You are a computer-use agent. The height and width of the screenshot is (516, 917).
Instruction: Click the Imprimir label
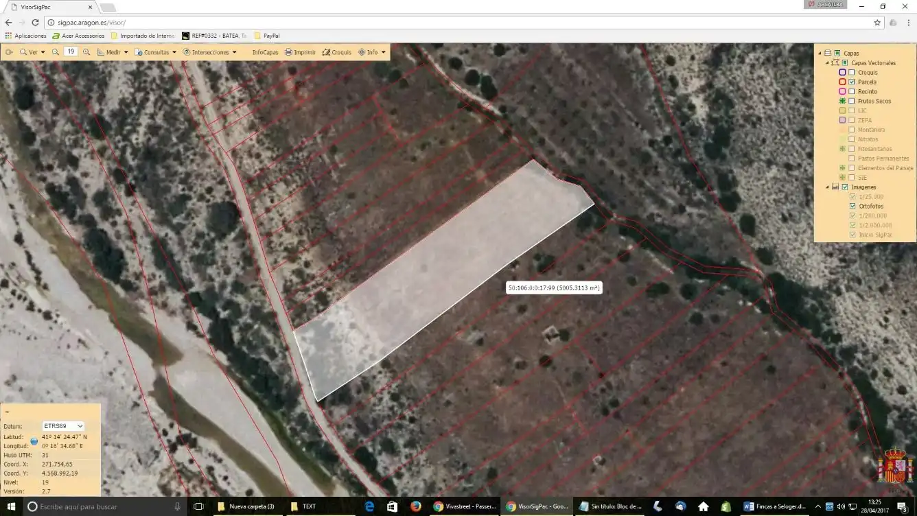click(x=305, y=52)
